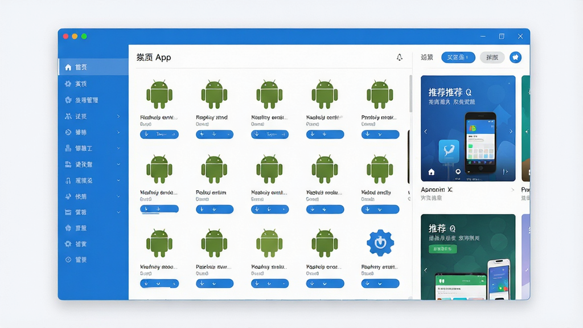This screenshot has height=328, width=583.
Task: Go to previous slide on 推荐推荐 banner
Action: coord(426,132)
